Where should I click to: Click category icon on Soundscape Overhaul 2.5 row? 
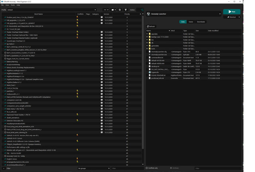click(x=102, y=41)
